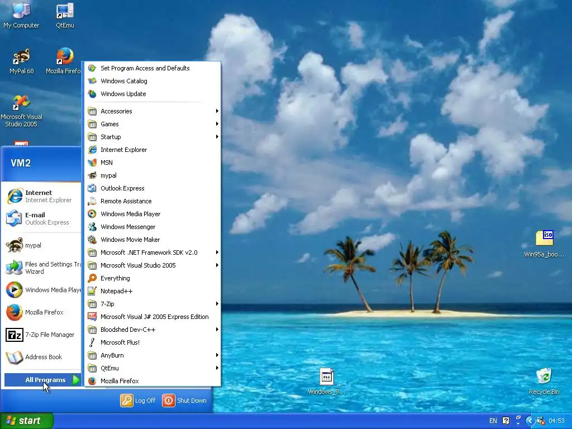The image size is (572, 429).
Task: Click the Start button on taskbar
Action: (x=27, y=421)
